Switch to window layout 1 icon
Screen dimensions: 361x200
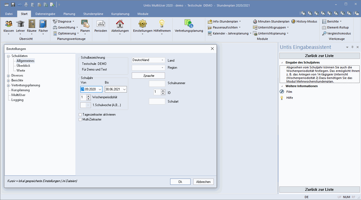click(303, 13)
